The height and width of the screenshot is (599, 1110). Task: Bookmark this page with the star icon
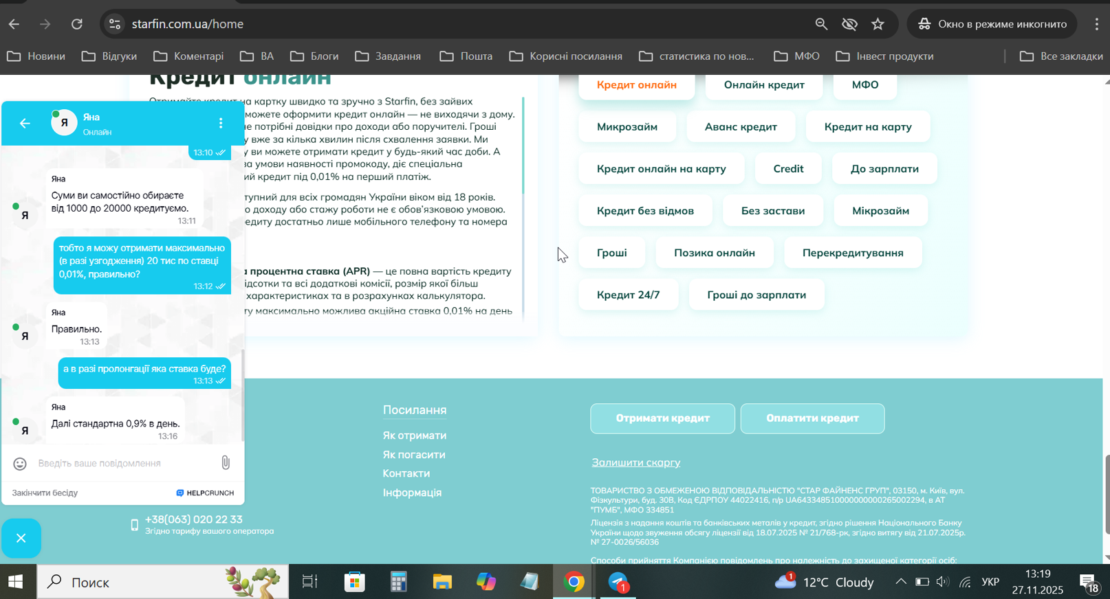878,24
